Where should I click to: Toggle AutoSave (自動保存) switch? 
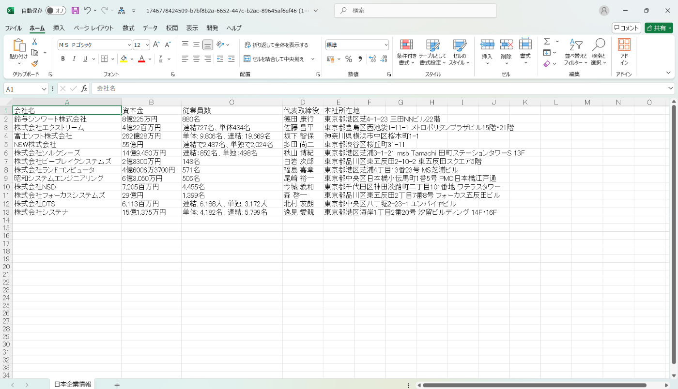[56, 11]
